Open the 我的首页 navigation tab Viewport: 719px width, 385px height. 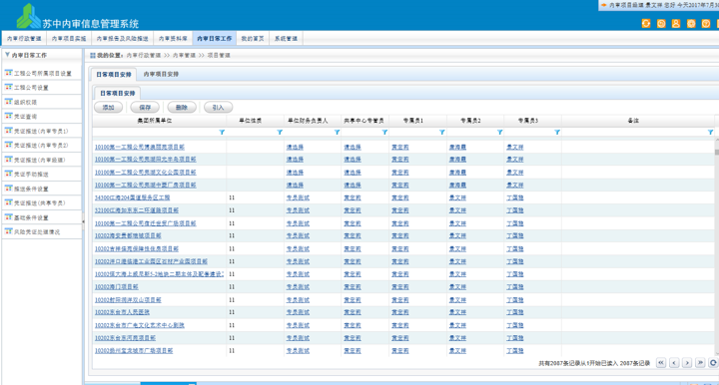click(253, 39)
